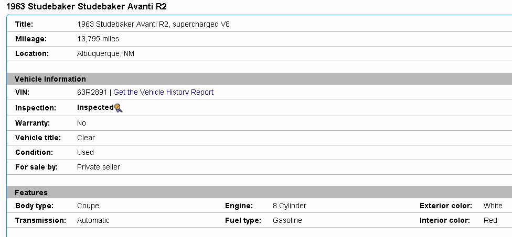Select the Interior color value 'Red'
This screenshot has height=237, width=512.
click(x=490, y=220)
